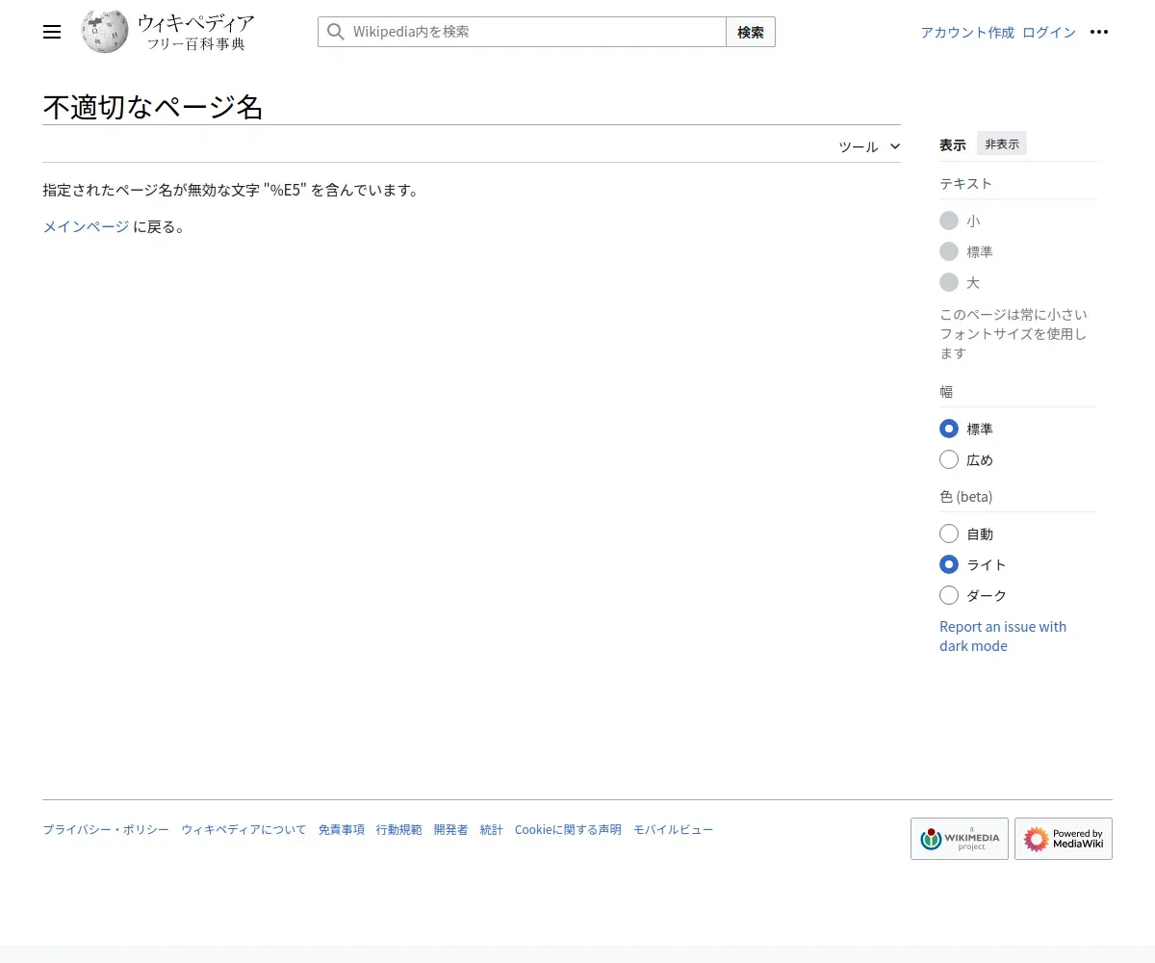Open 免責事項 footer link
The image size is (1155, 963).
click(342, 829)
